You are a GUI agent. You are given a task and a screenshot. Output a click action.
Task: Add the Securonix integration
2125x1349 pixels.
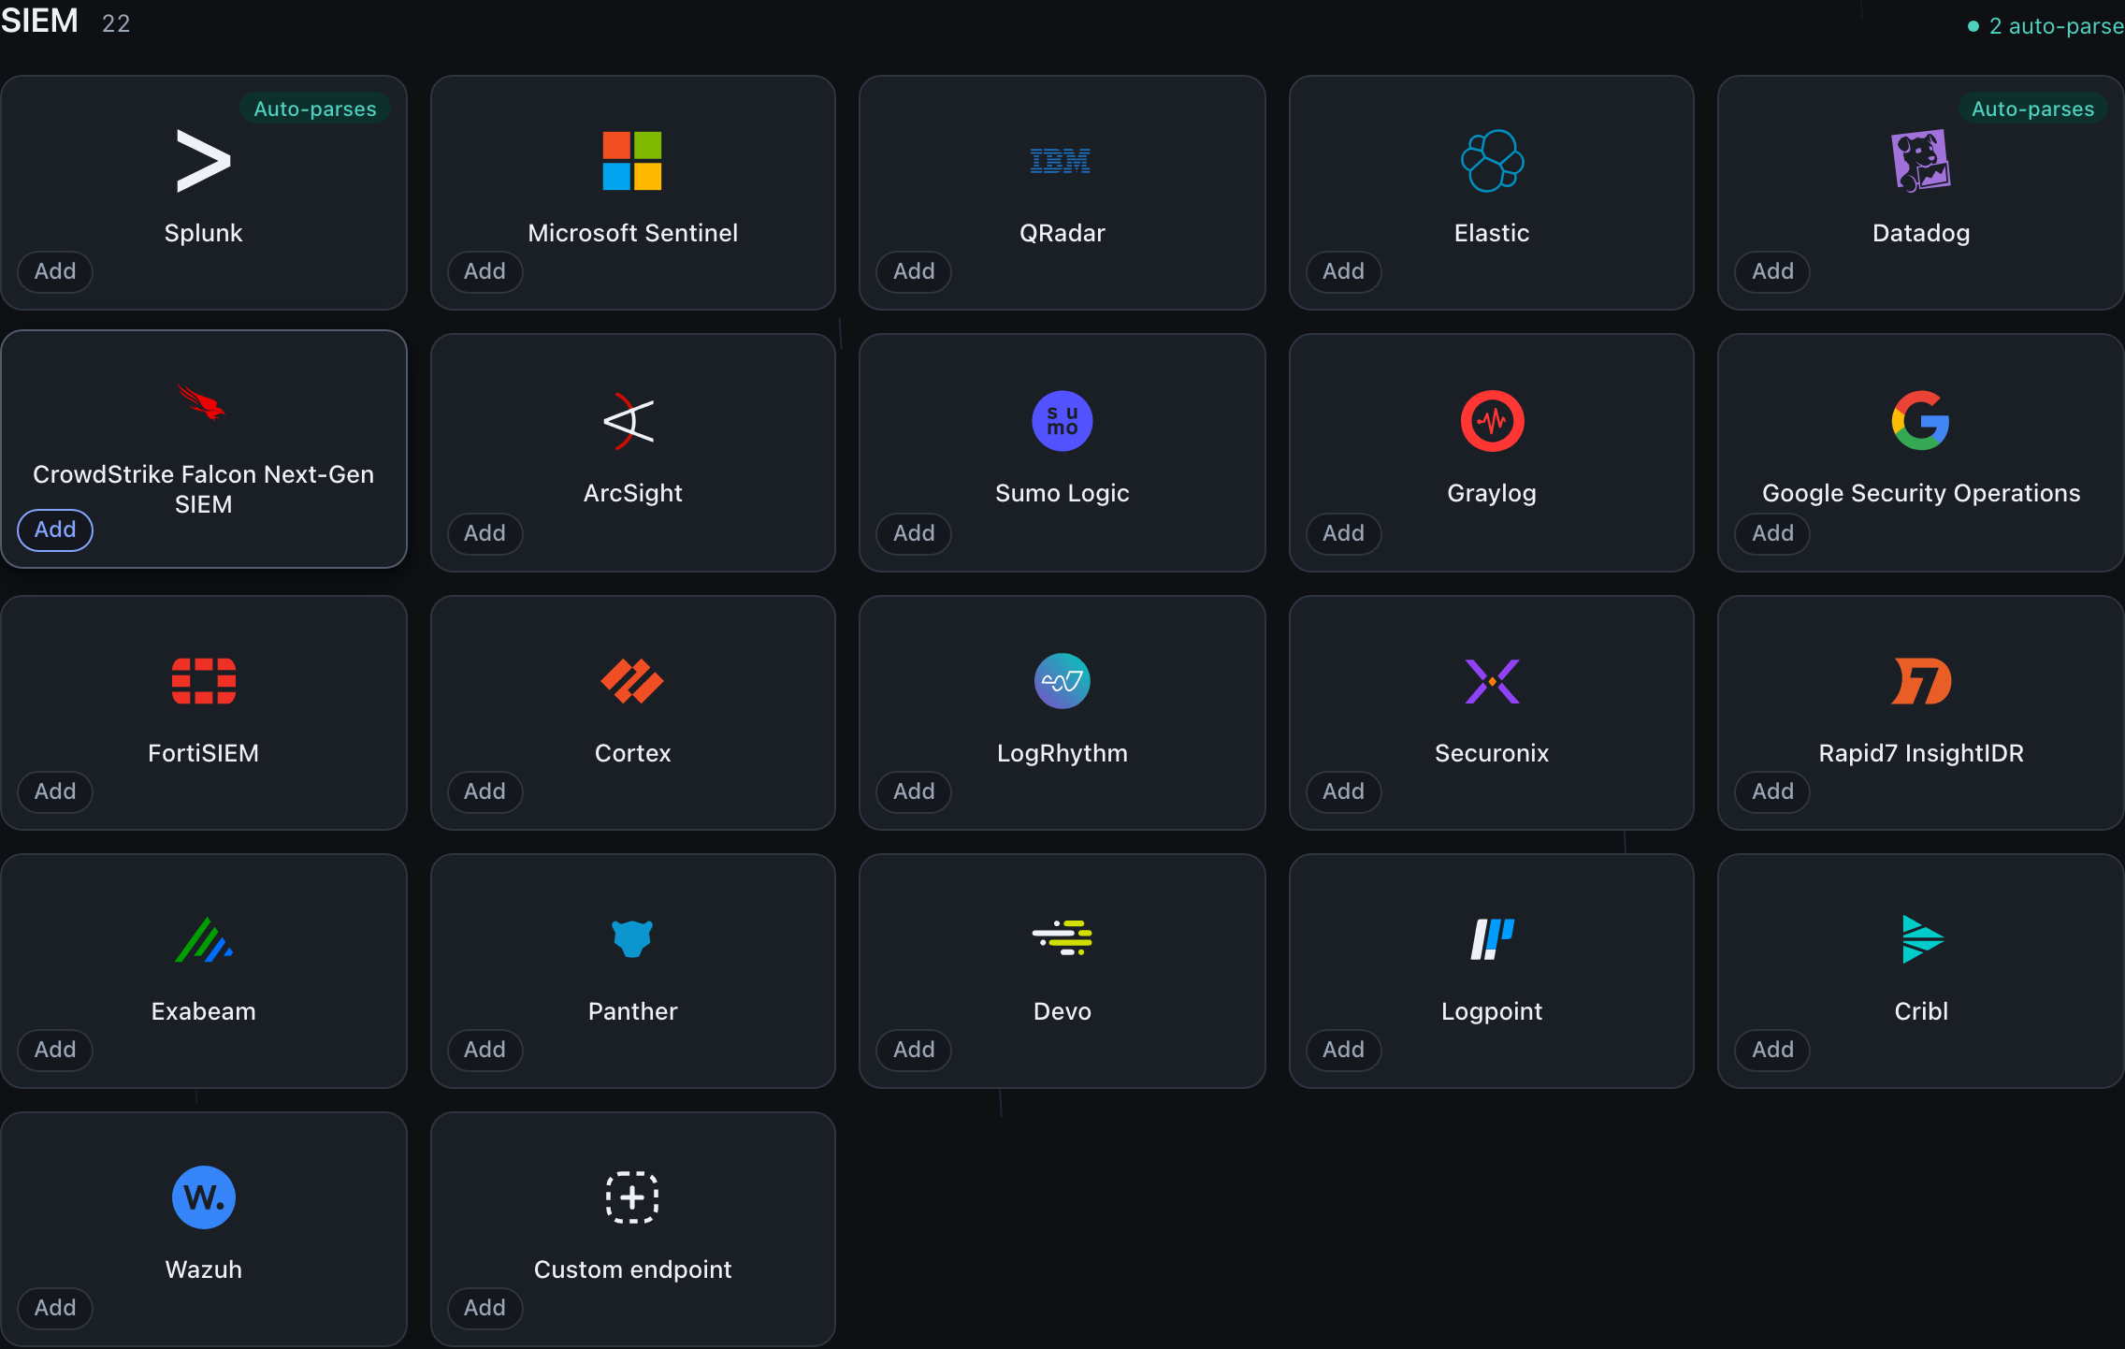(1343, 791)
